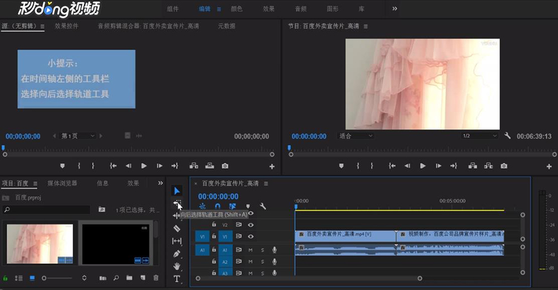Adjust thumbnail zoom slider in Project panel
This screenshot has width=558, height=290.
pos(57,278)
